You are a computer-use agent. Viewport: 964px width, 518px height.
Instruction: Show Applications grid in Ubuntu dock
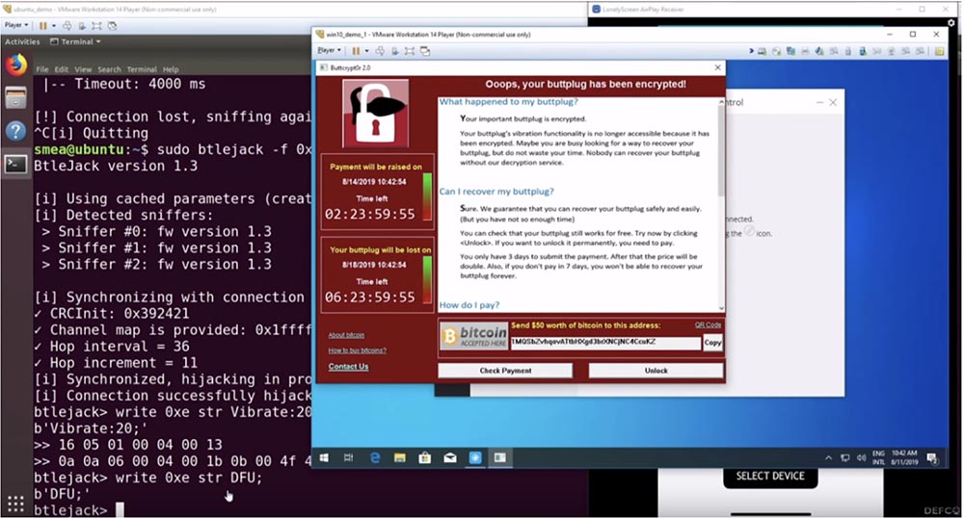point(15,505)
